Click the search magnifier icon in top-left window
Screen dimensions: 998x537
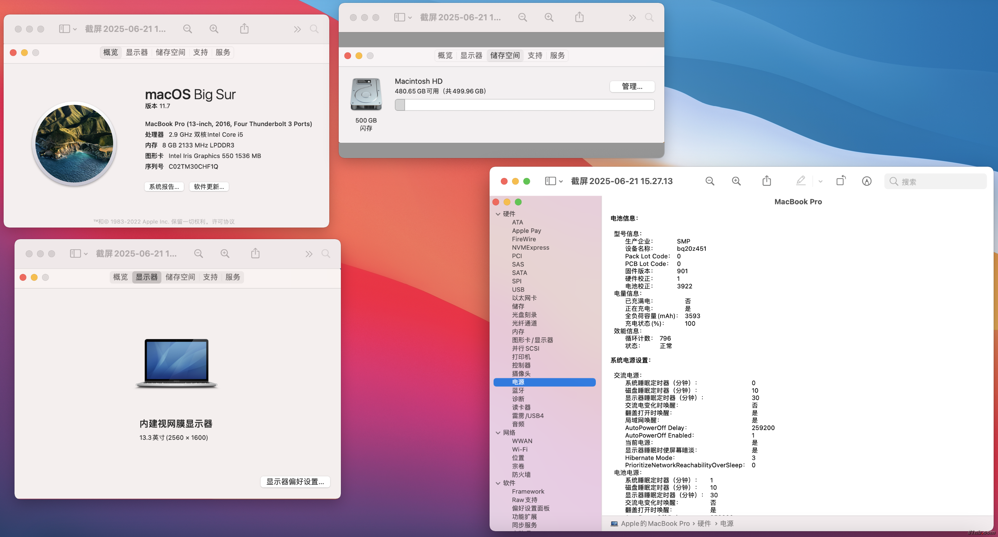point(314,29)
